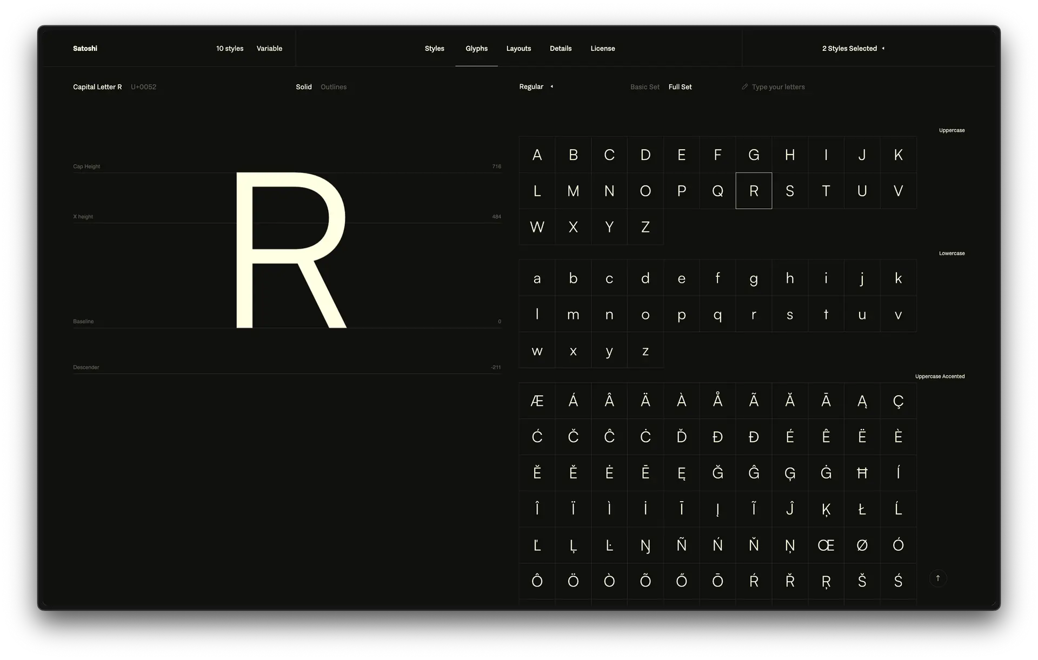Switch glyph preview to Outlines
The height and width of the screenshot is (660, 1038).
[x=334, y=87]
